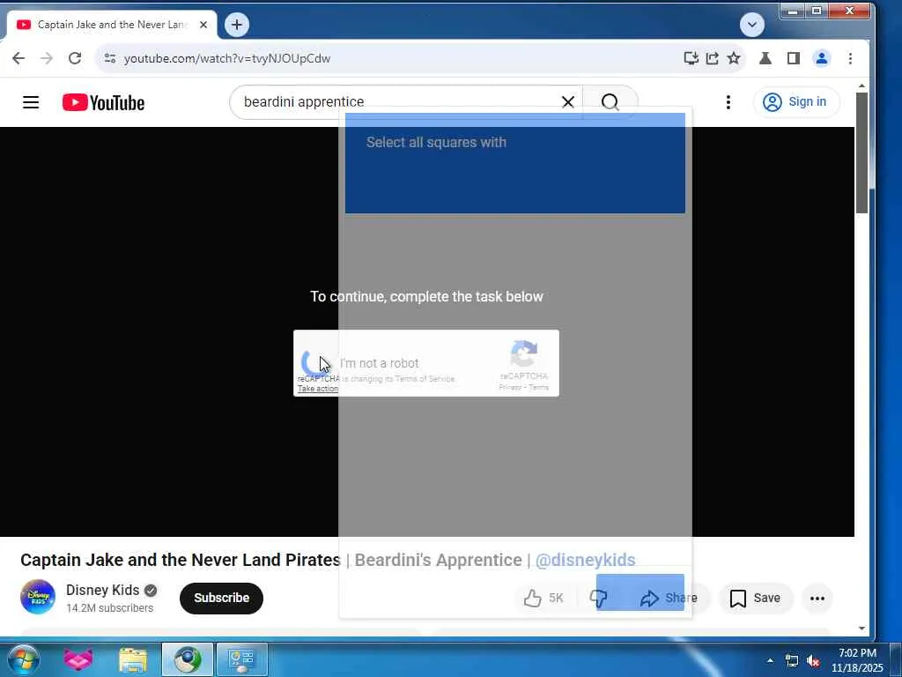Image resolution: width=902 pixels, height=677 pixels.
Task: Click the Subscribe button
Action: pos(221,599)
